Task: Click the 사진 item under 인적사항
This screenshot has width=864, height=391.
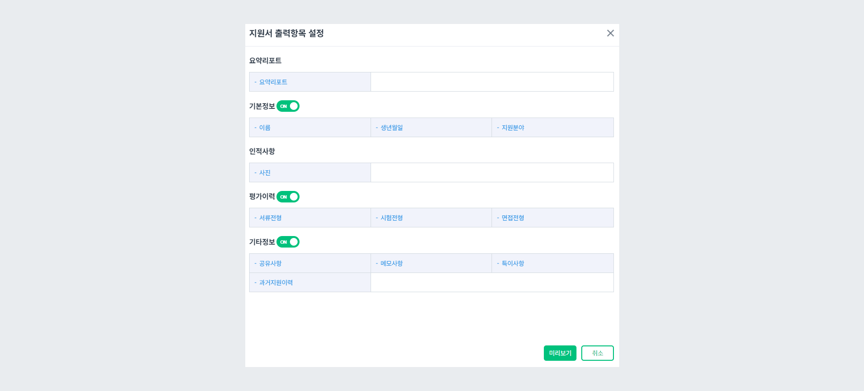Action: tap(310, 172)
